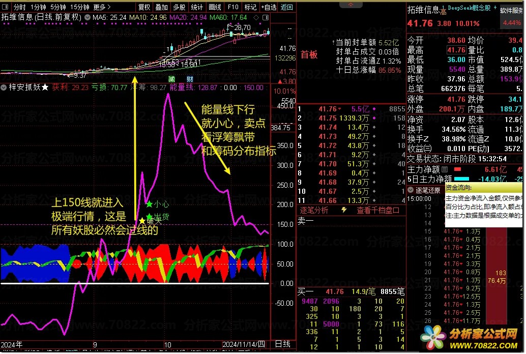This screenshot has width=526, height=354.
Task: Click the yellow star signal on 150 line
Action: [142, 221]
